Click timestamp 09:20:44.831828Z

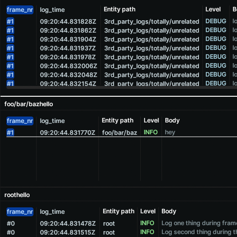(68, 22)
